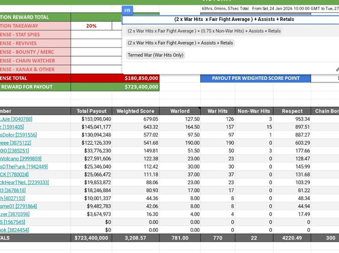Click the ENSE - XANAX & OTHER label cell
Screen dimensions: 339x253
pos(35,70)
